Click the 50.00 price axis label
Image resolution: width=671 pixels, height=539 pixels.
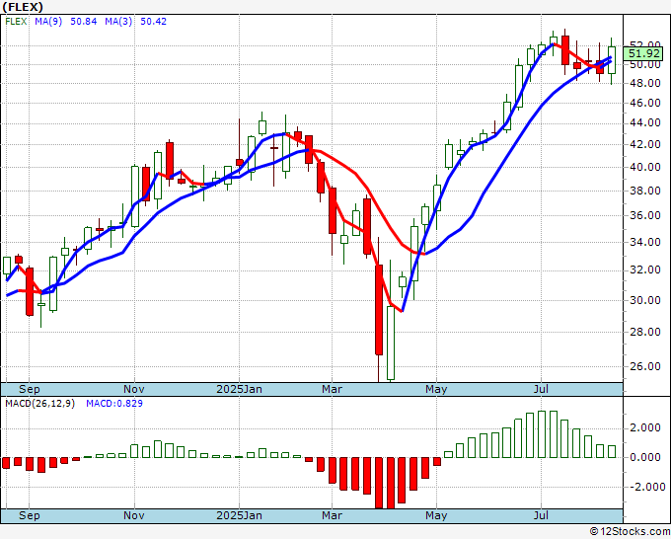[645, 65]
